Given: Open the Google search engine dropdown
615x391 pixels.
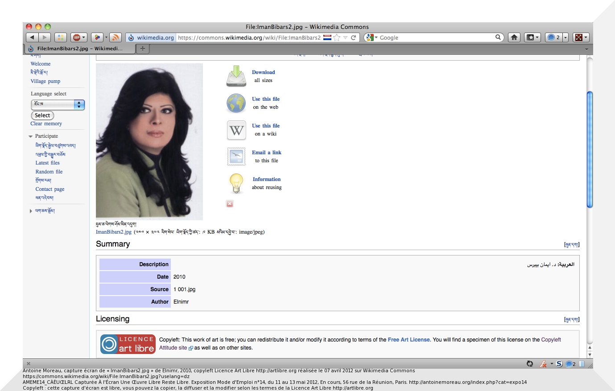Looking at the screenshot, I should [371, 37].
